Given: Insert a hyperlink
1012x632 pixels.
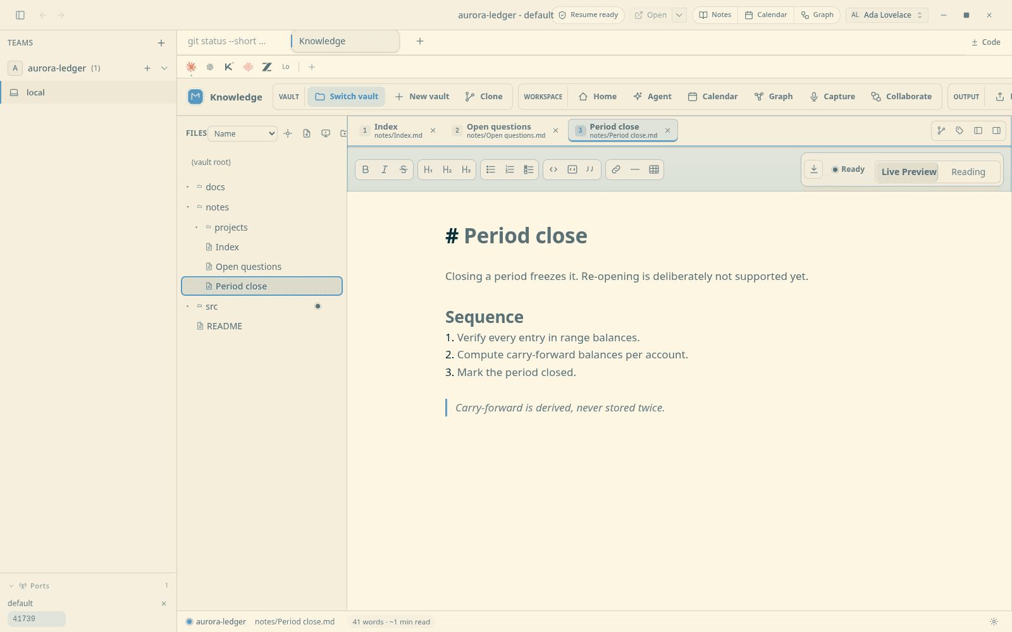Looking at the screenshot, I should point(616,169).
